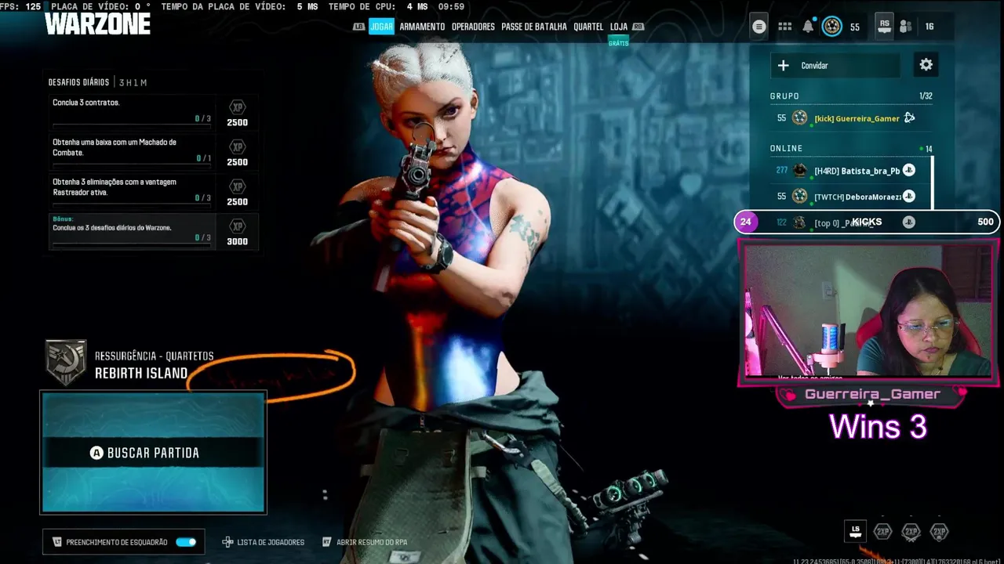Open the Armamento tab
The height and width of the screenshot is (564, 1004).
pyautogui.click(x=422, y=27)
